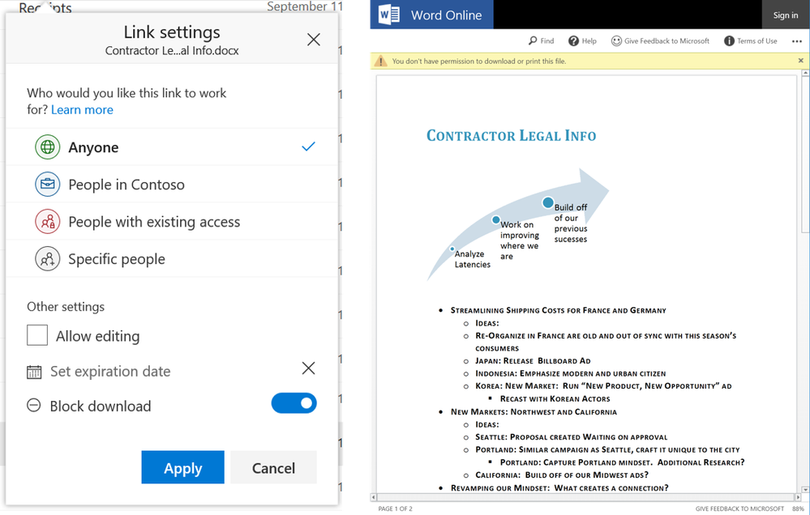Click the Block download minus-circle icon

pyautogui.click(x=33, y=406)
